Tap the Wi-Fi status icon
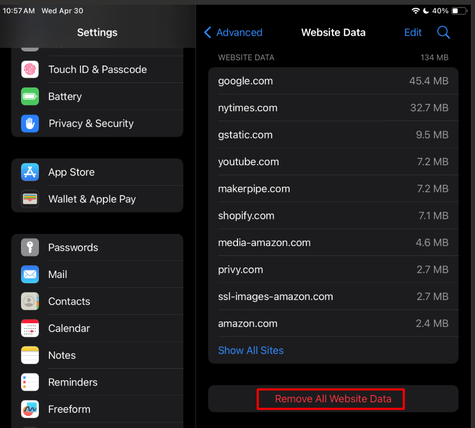This screenshot has height=428, width=475. (x=415, y=11)
